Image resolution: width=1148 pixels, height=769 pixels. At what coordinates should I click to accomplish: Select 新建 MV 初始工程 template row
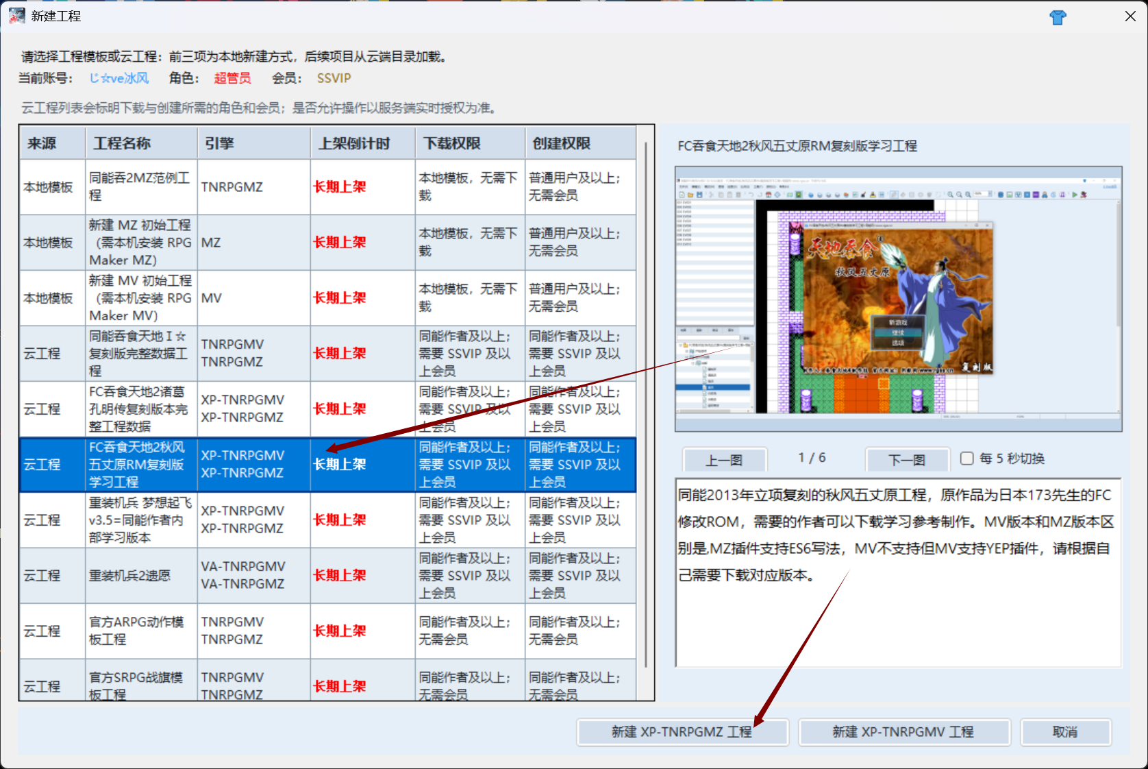[x=328, y=298]
